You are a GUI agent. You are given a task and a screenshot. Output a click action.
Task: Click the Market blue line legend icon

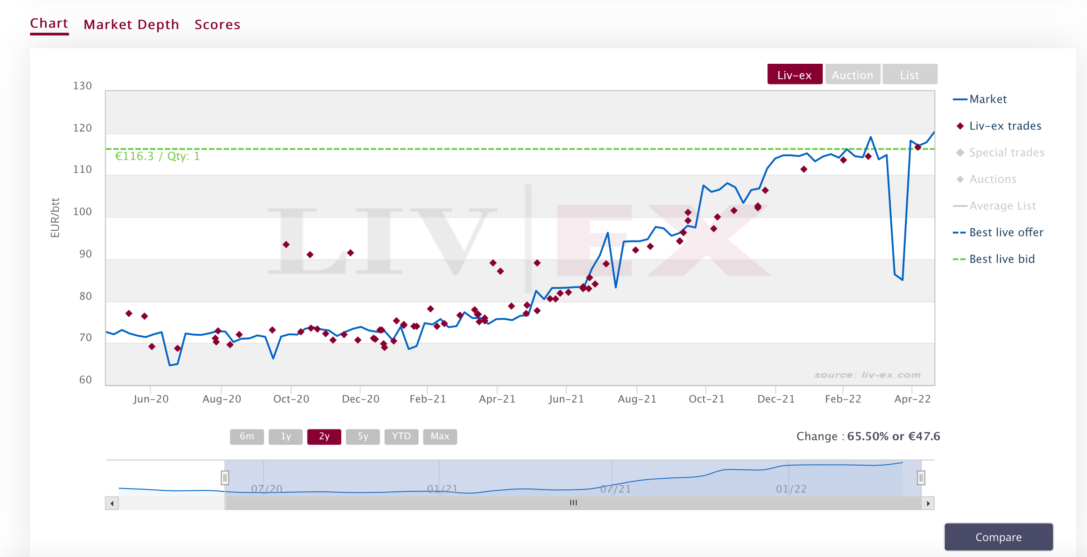pyautogui.click(x=960, y=99)
